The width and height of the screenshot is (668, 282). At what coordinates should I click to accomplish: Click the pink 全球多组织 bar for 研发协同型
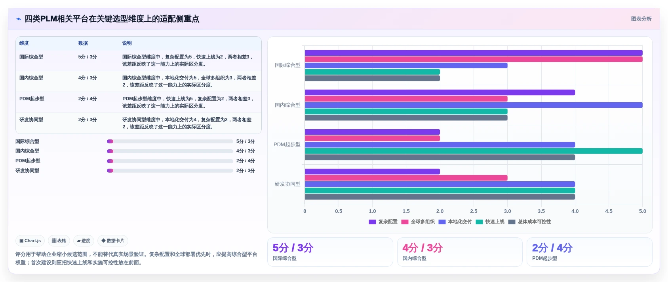(x=406, y=178)
